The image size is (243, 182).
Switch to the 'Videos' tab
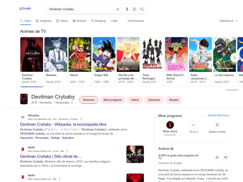[x=62, y=21]
